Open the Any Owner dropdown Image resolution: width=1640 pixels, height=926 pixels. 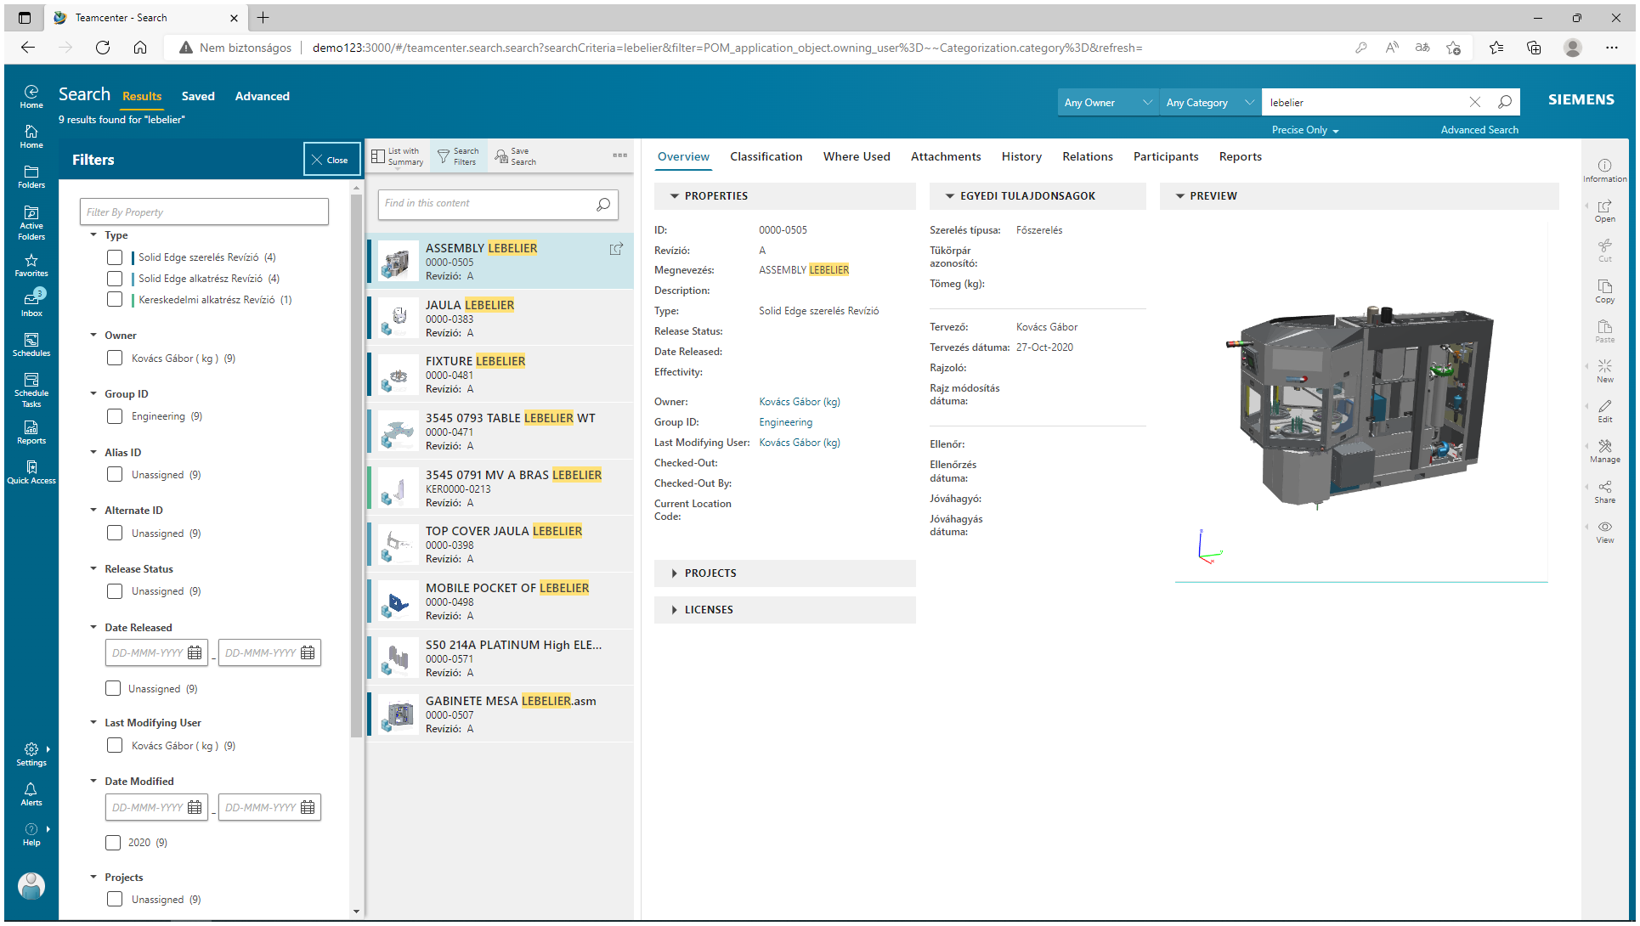click(x=1108, y=102)
